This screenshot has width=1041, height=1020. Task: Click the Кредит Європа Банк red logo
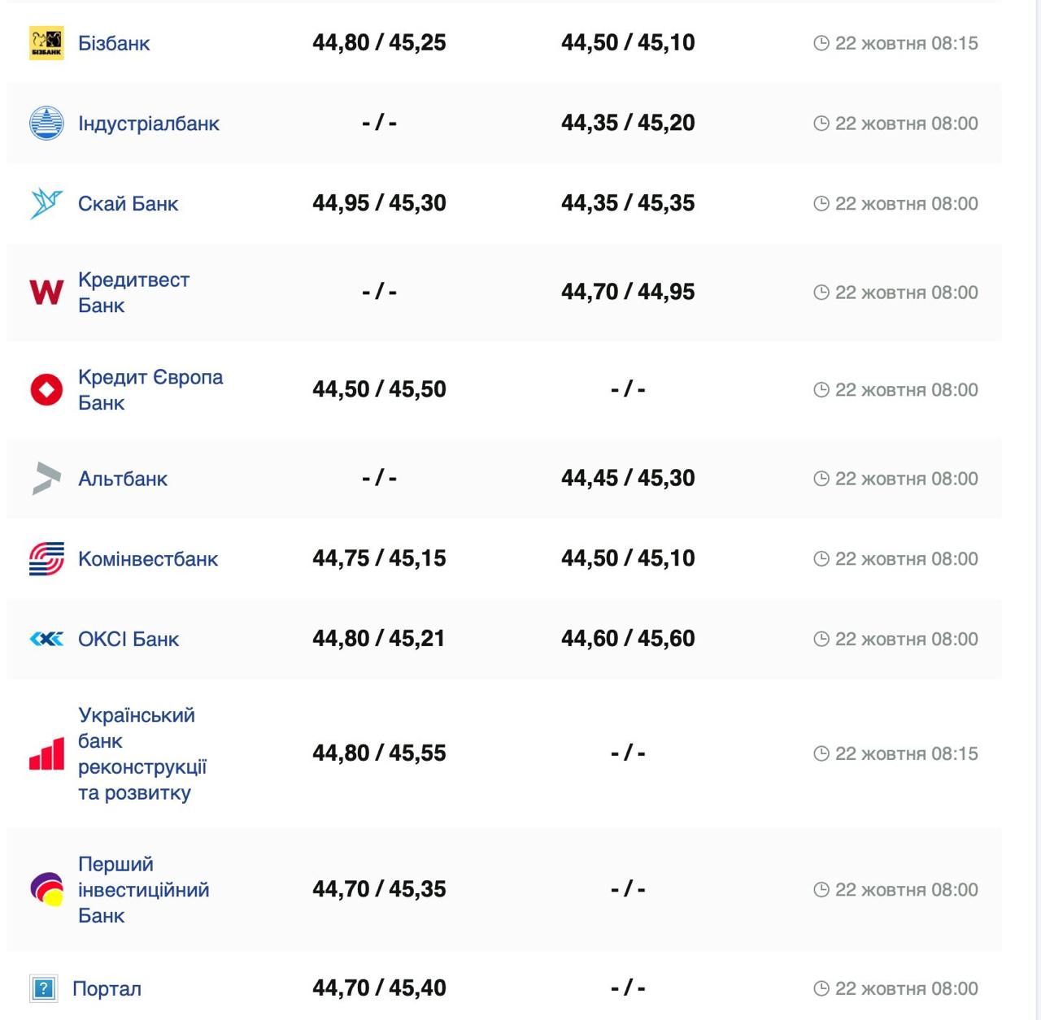tap(46, 389)
